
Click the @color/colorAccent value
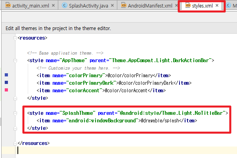coord(126,90)
